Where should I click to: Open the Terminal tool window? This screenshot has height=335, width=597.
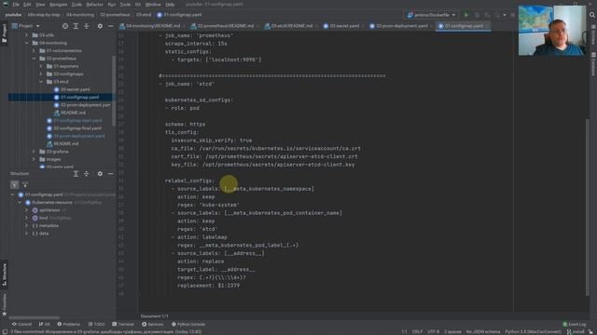point(123,325)
